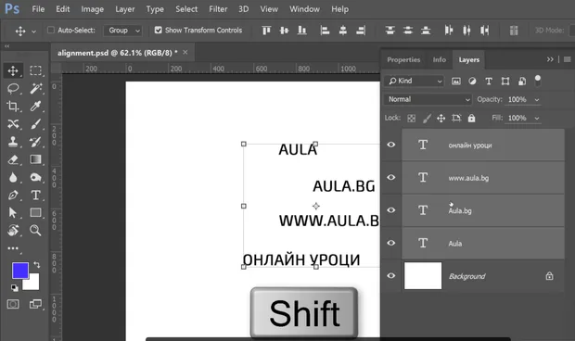Screen dimensions: 575x341
Task: Enable the Auto-Select checkbox
Action: click(51, 30)
